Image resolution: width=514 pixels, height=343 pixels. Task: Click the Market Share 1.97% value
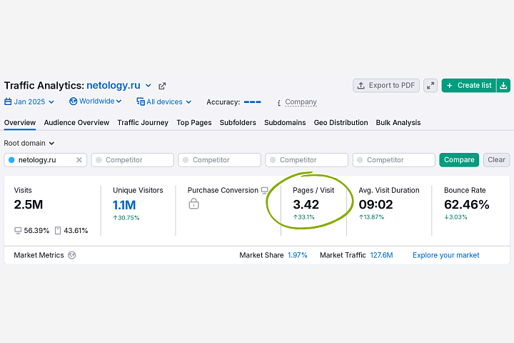coord(297,255)
